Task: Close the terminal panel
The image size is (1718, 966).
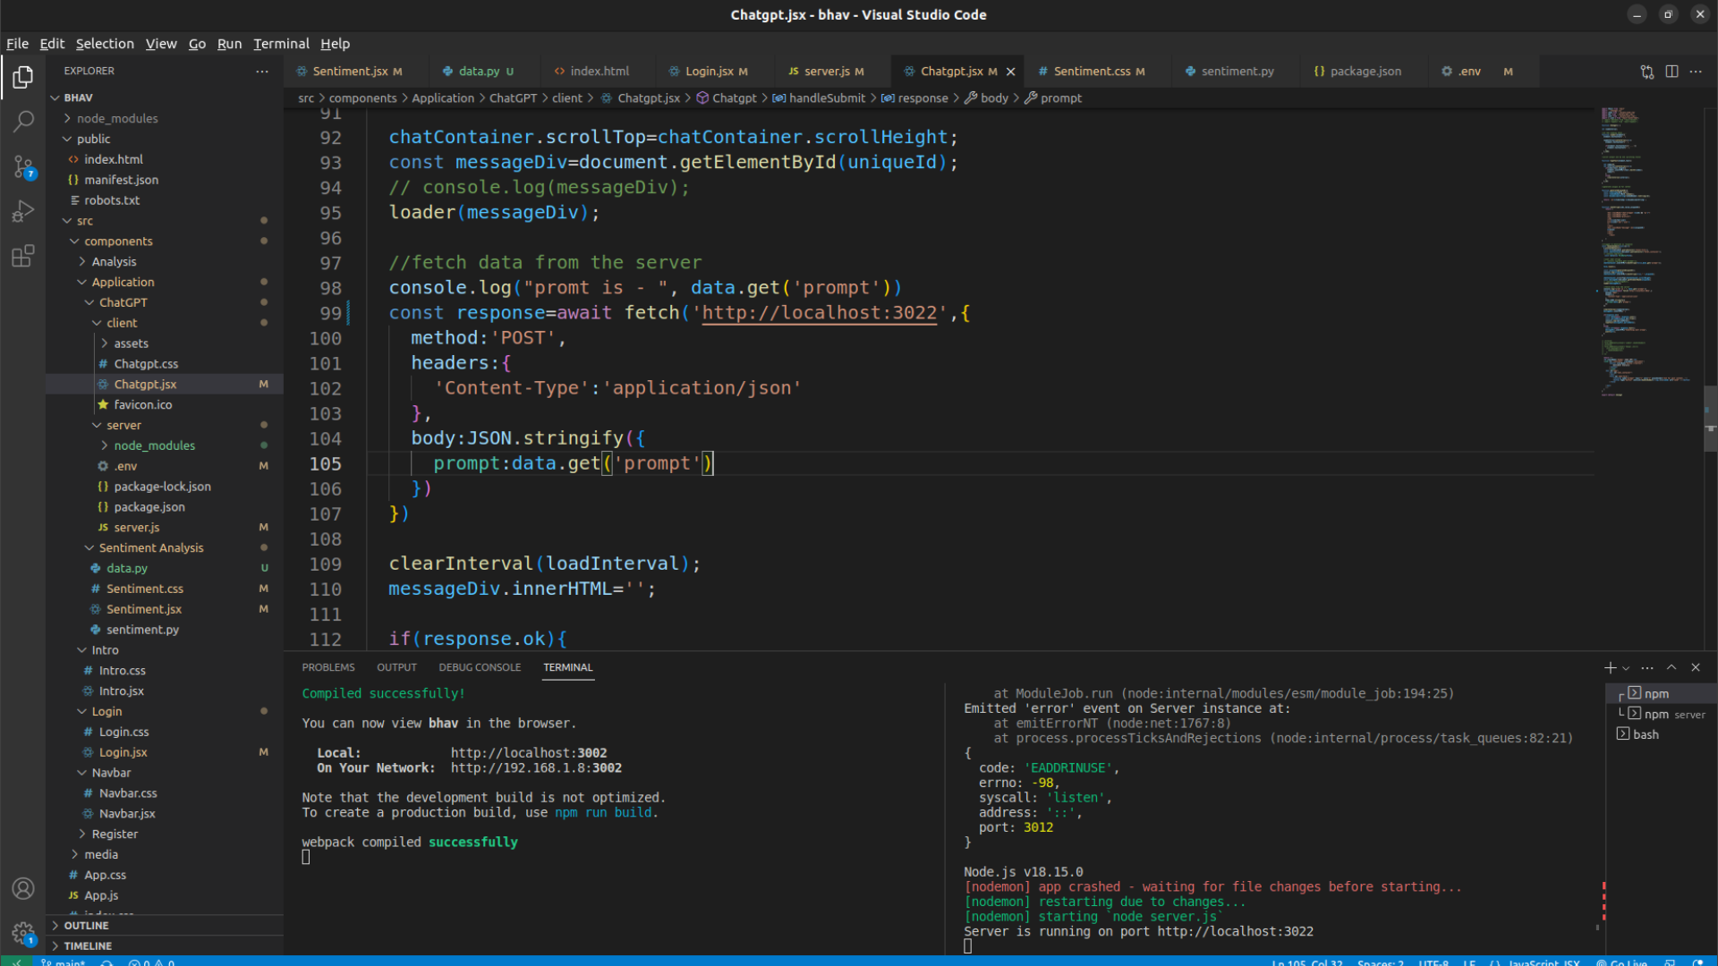Action: tap(1695, 668)
